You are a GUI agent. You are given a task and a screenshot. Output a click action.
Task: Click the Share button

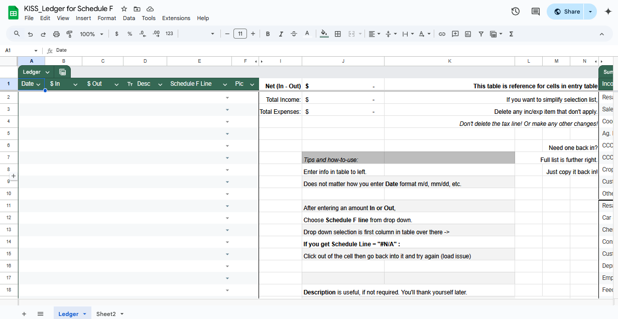tap(566, 12)
